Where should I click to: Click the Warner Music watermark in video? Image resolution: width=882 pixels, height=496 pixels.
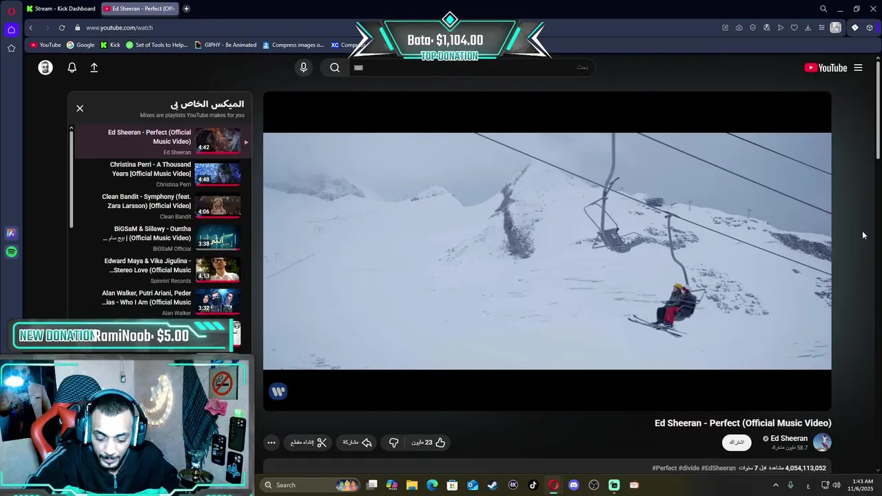[x=278, y=391]
